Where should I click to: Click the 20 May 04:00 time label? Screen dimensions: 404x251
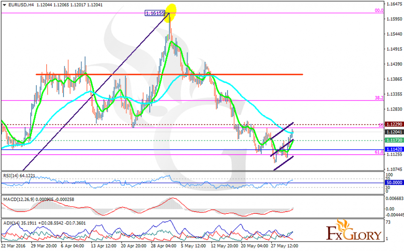click(x=254, y=246)
